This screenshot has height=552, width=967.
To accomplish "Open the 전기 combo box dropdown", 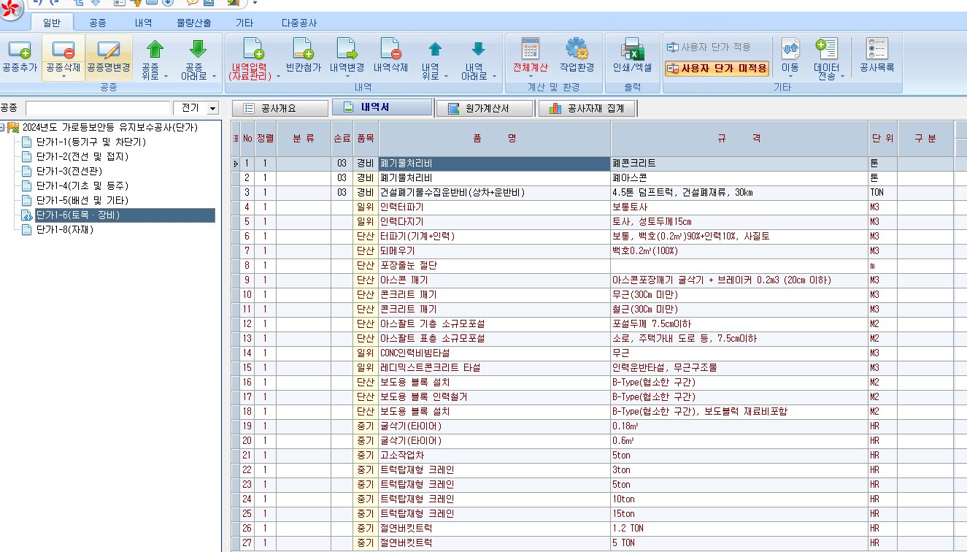I will pos(212,108).
